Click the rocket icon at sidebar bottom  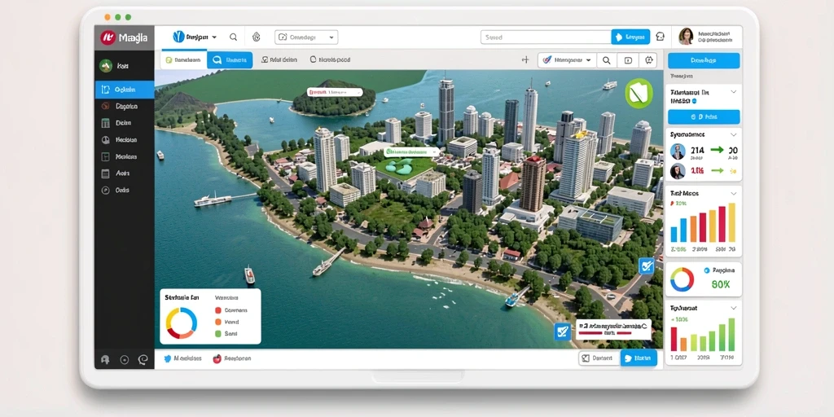105,359
